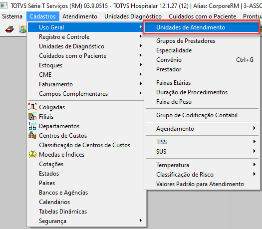Expand the SUS submenu
The height and width of the screenshot is (229, 262).
(202, 152)
